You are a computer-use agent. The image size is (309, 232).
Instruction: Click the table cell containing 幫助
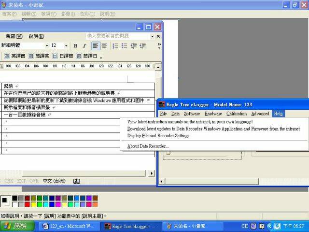click(78, 86)
